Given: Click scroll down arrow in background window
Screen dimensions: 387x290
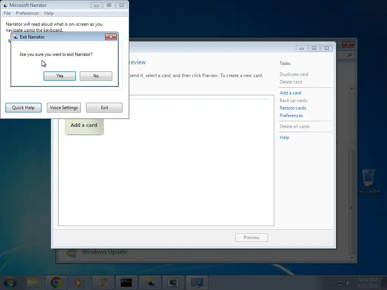Looking at the screenshot, I should pos(352,258).
